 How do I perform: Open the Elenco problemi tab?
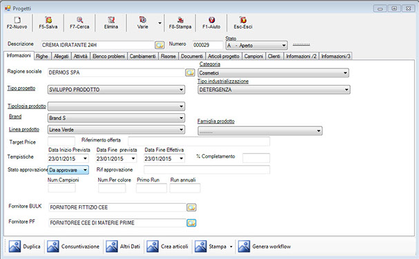(108, 56)
